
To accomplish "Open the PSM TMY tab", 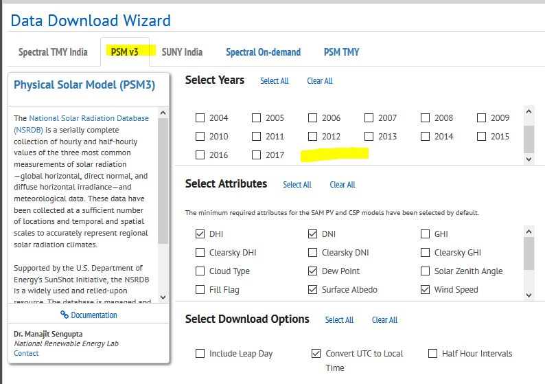I will pyautogui.click(x=341, y=52).
